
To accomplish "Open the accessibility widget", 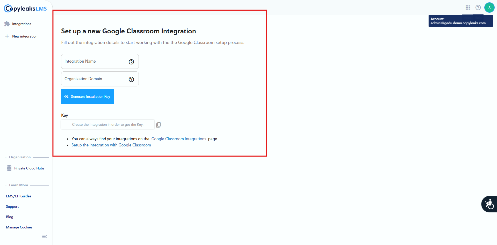I will pyautogui.click(x=489, y=204).
